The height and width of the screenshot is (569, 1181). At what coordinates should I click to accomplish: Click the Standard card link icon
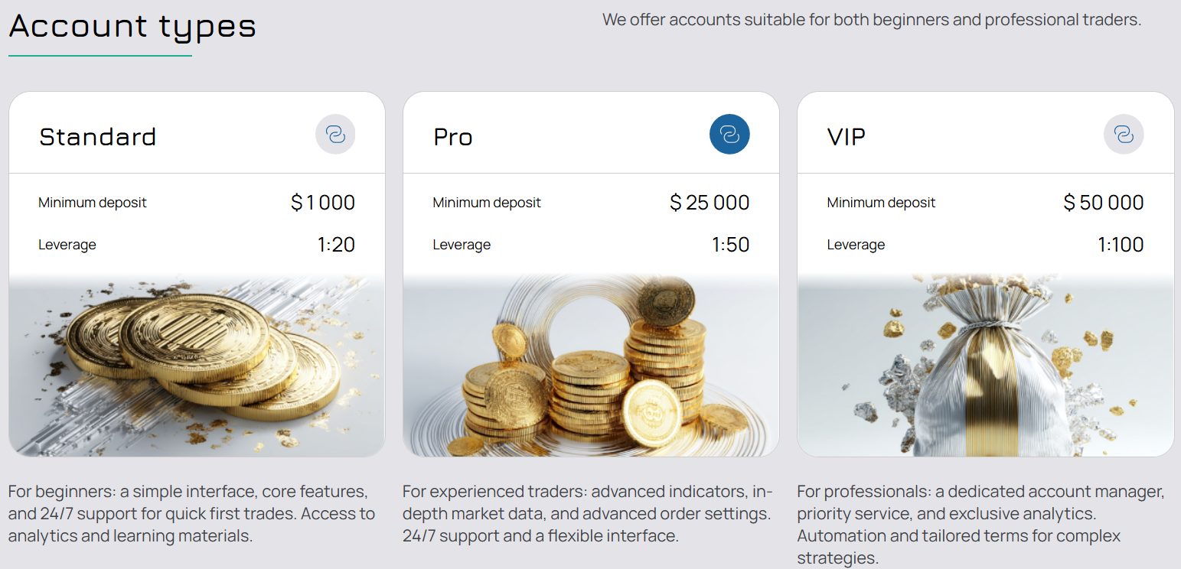tap(335, 135)
